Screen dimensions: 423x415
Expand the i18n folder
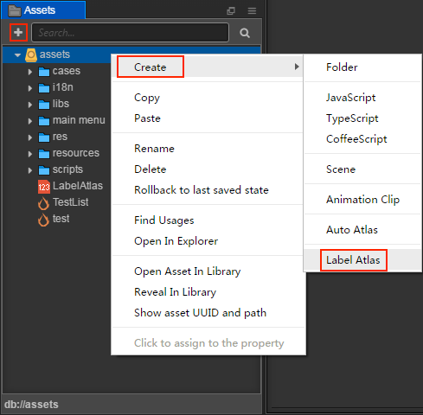30,88
